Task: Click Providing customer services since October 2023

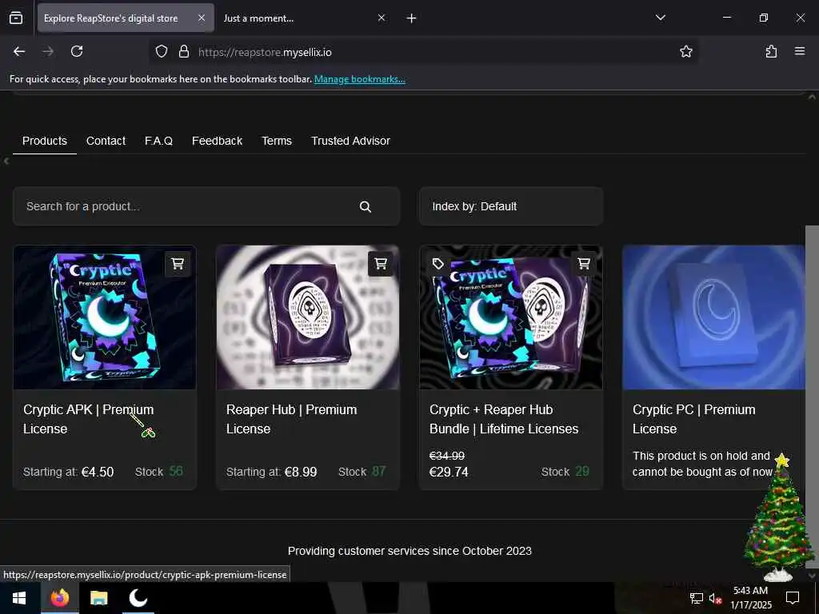Action: click(409, 551)
